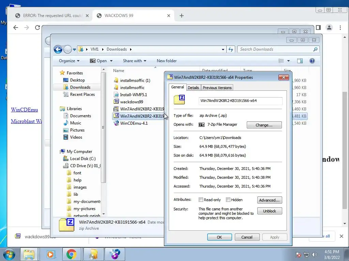
Task: Click the Windows Start orb
Action: (x=9, y=254)
